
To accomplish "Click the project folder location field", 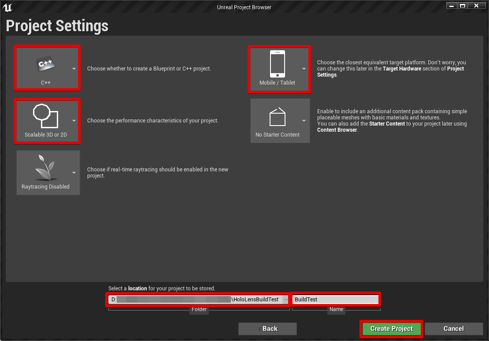I will [196, 300].
